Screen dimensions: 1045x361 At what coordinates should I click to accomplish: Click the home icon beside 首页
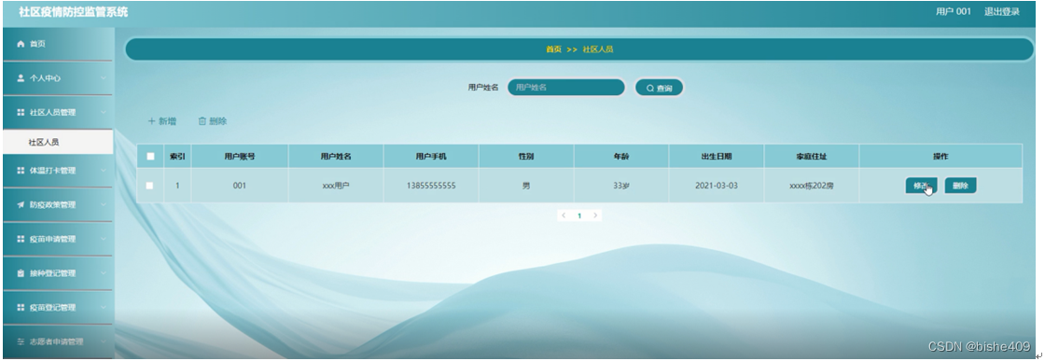[x=21, y=44]
